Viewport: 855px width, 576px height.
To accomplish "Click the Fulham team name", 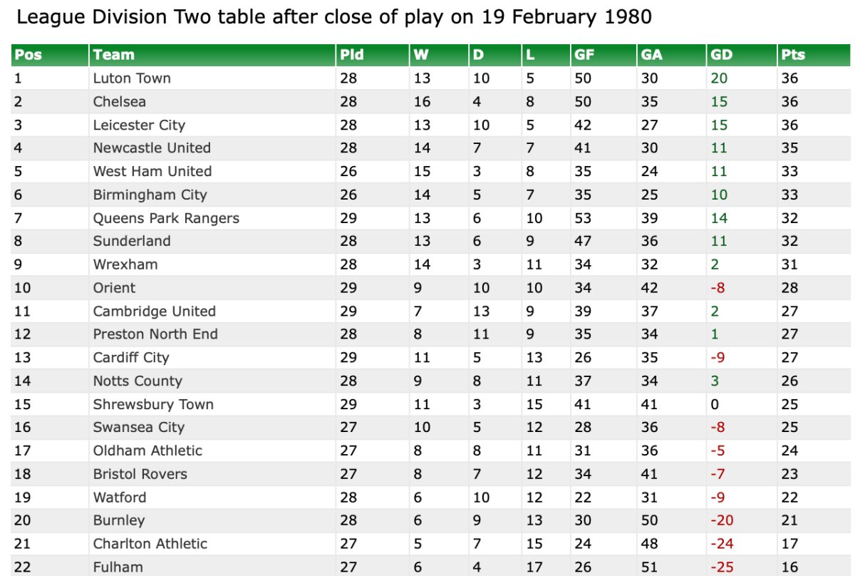I will coord(118,567).
